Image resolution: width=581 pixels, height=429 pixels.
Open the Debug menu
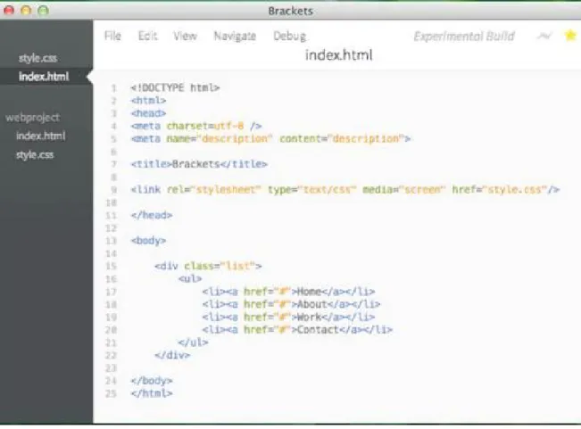tap(290, 36)
